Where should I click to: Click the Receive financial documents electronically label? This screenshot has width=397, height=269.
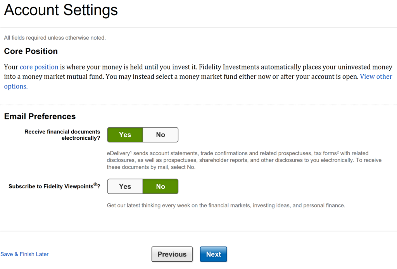tap(62, 135)
